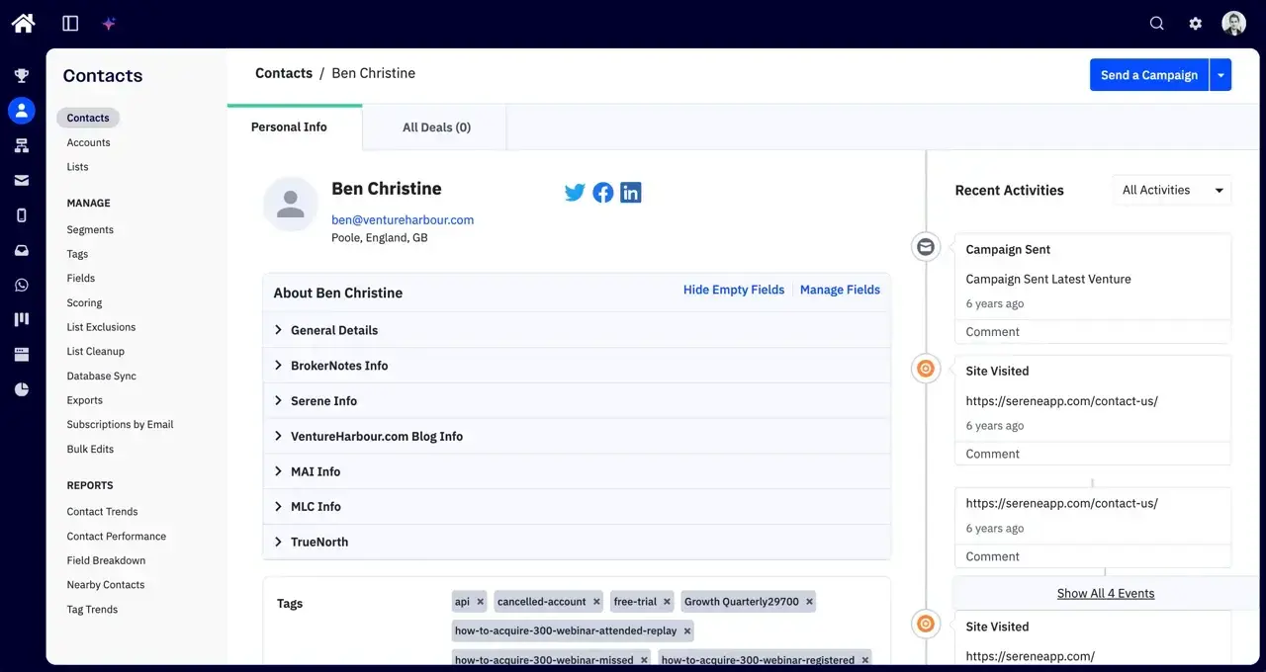1266x672 pixels.
Task: Expand the BrokerNotes Info section
Action: click(577, 366)
